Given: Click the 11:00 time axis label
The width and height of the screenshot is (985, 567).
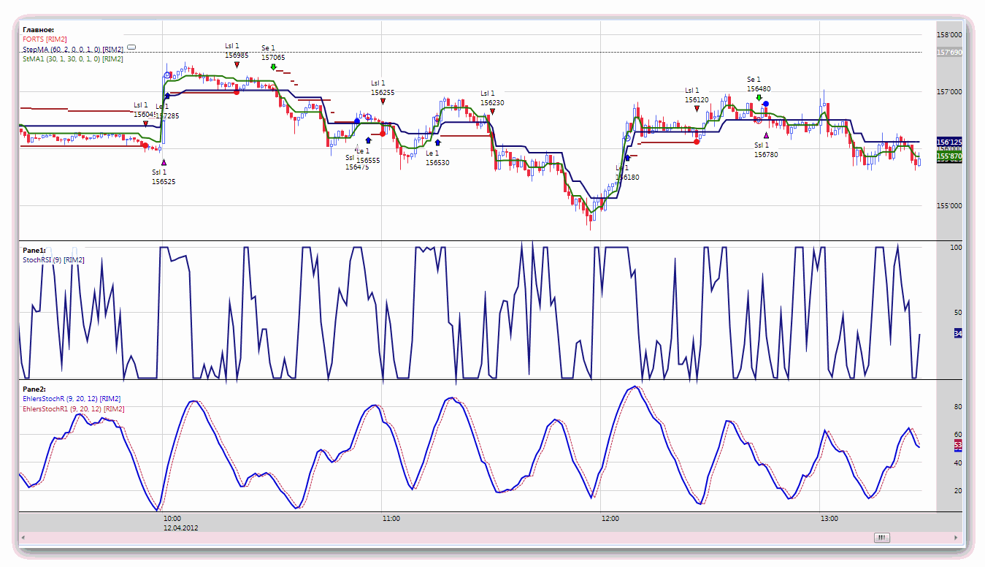Looking at the screenshot, I should coord(391,519).
